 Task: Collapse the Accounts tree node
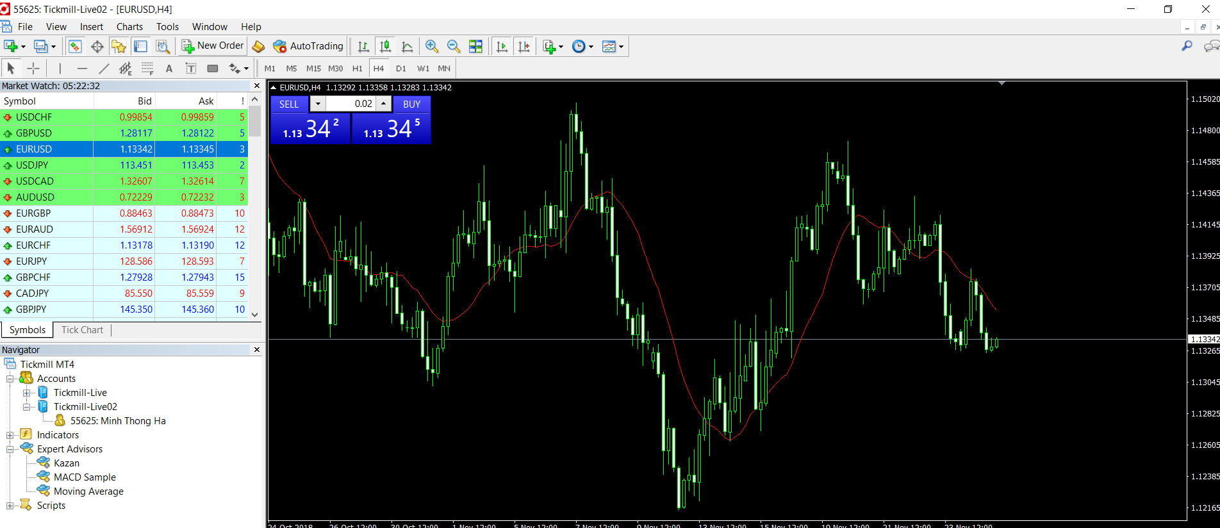(10, 379)
